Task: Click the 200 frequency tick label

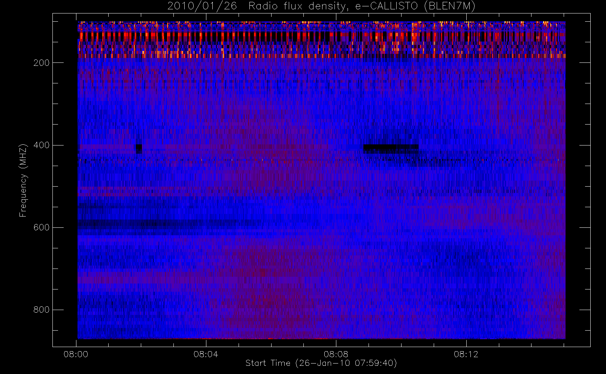Action: [42, 63]
